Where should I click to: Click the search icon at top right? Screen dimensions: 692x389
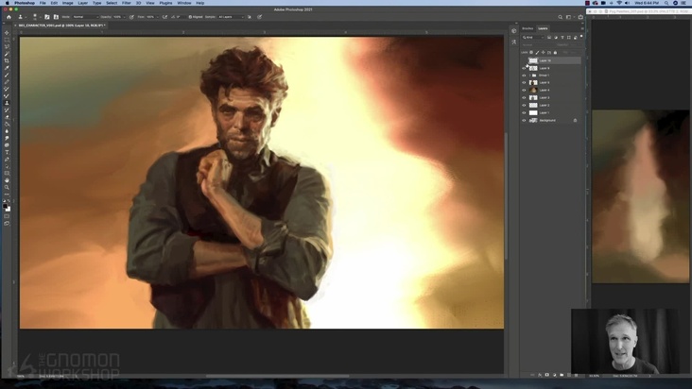pos(560,17)
